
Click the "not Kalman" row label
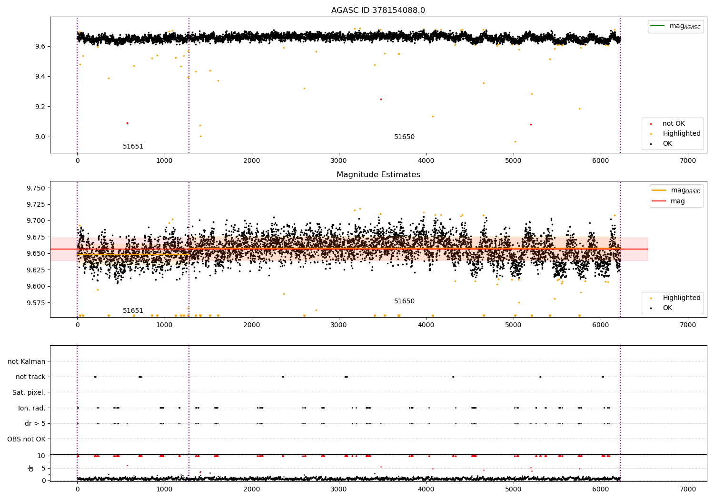click(27, 362)
